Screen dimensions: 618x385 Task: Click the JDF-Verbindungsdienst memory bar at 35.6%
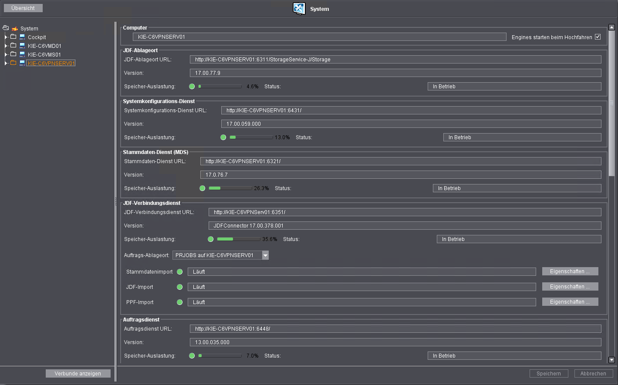[239, 239]
